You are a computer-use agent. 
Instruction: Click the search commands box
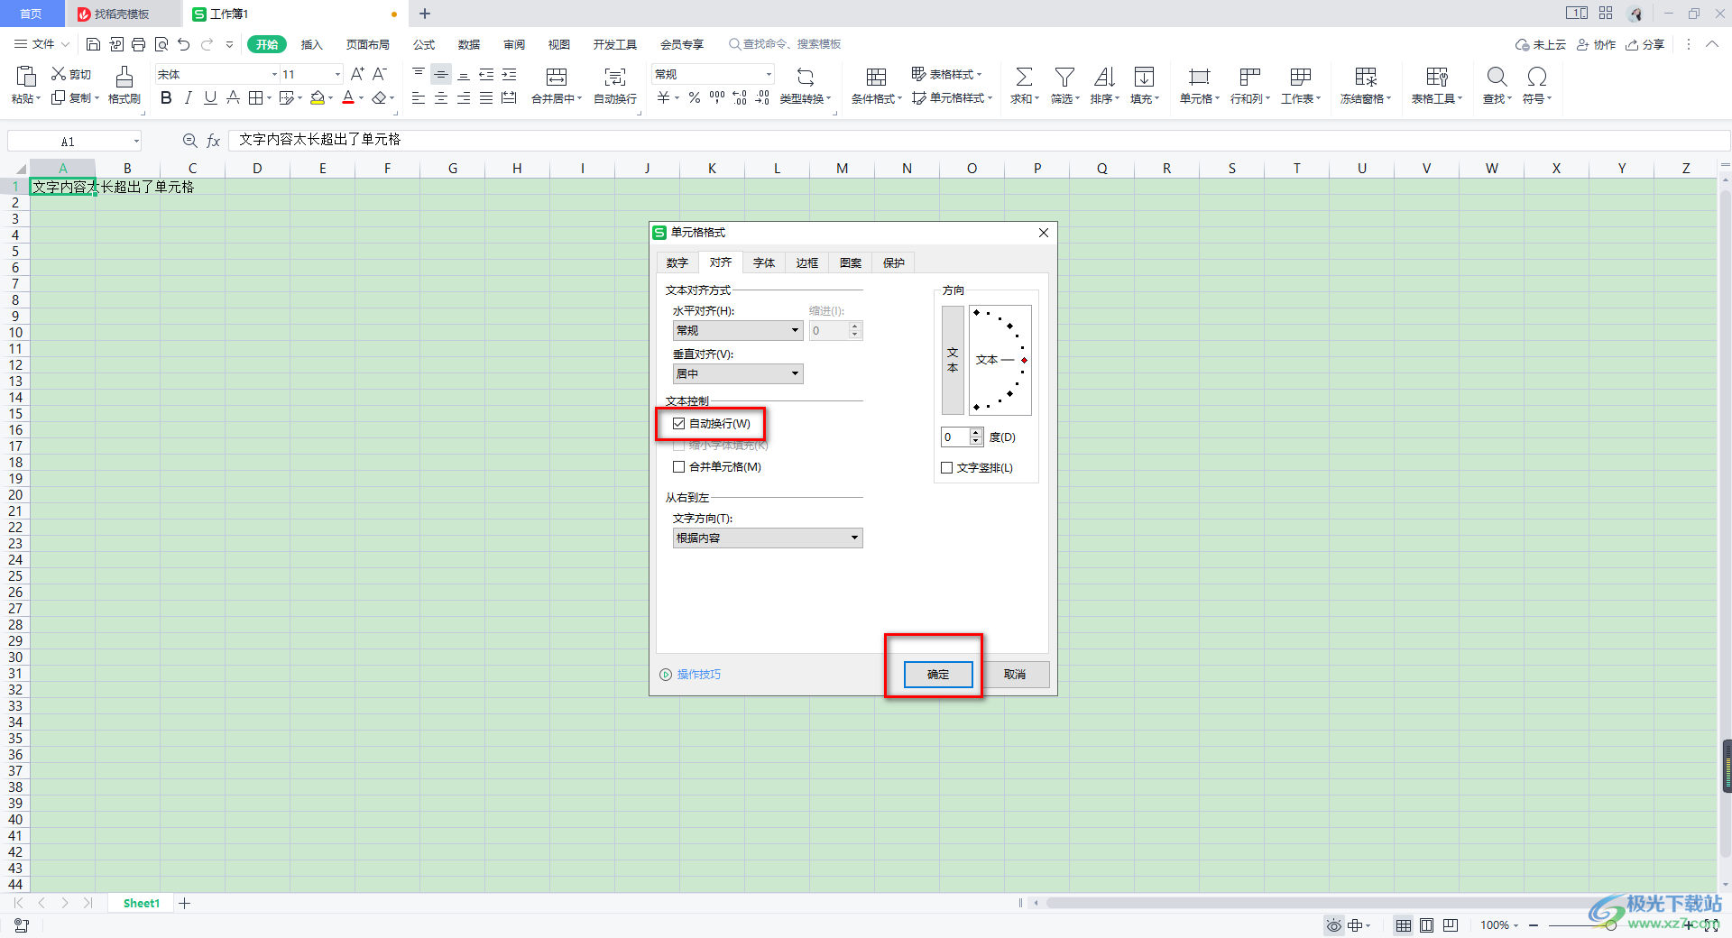click(785, 44)
